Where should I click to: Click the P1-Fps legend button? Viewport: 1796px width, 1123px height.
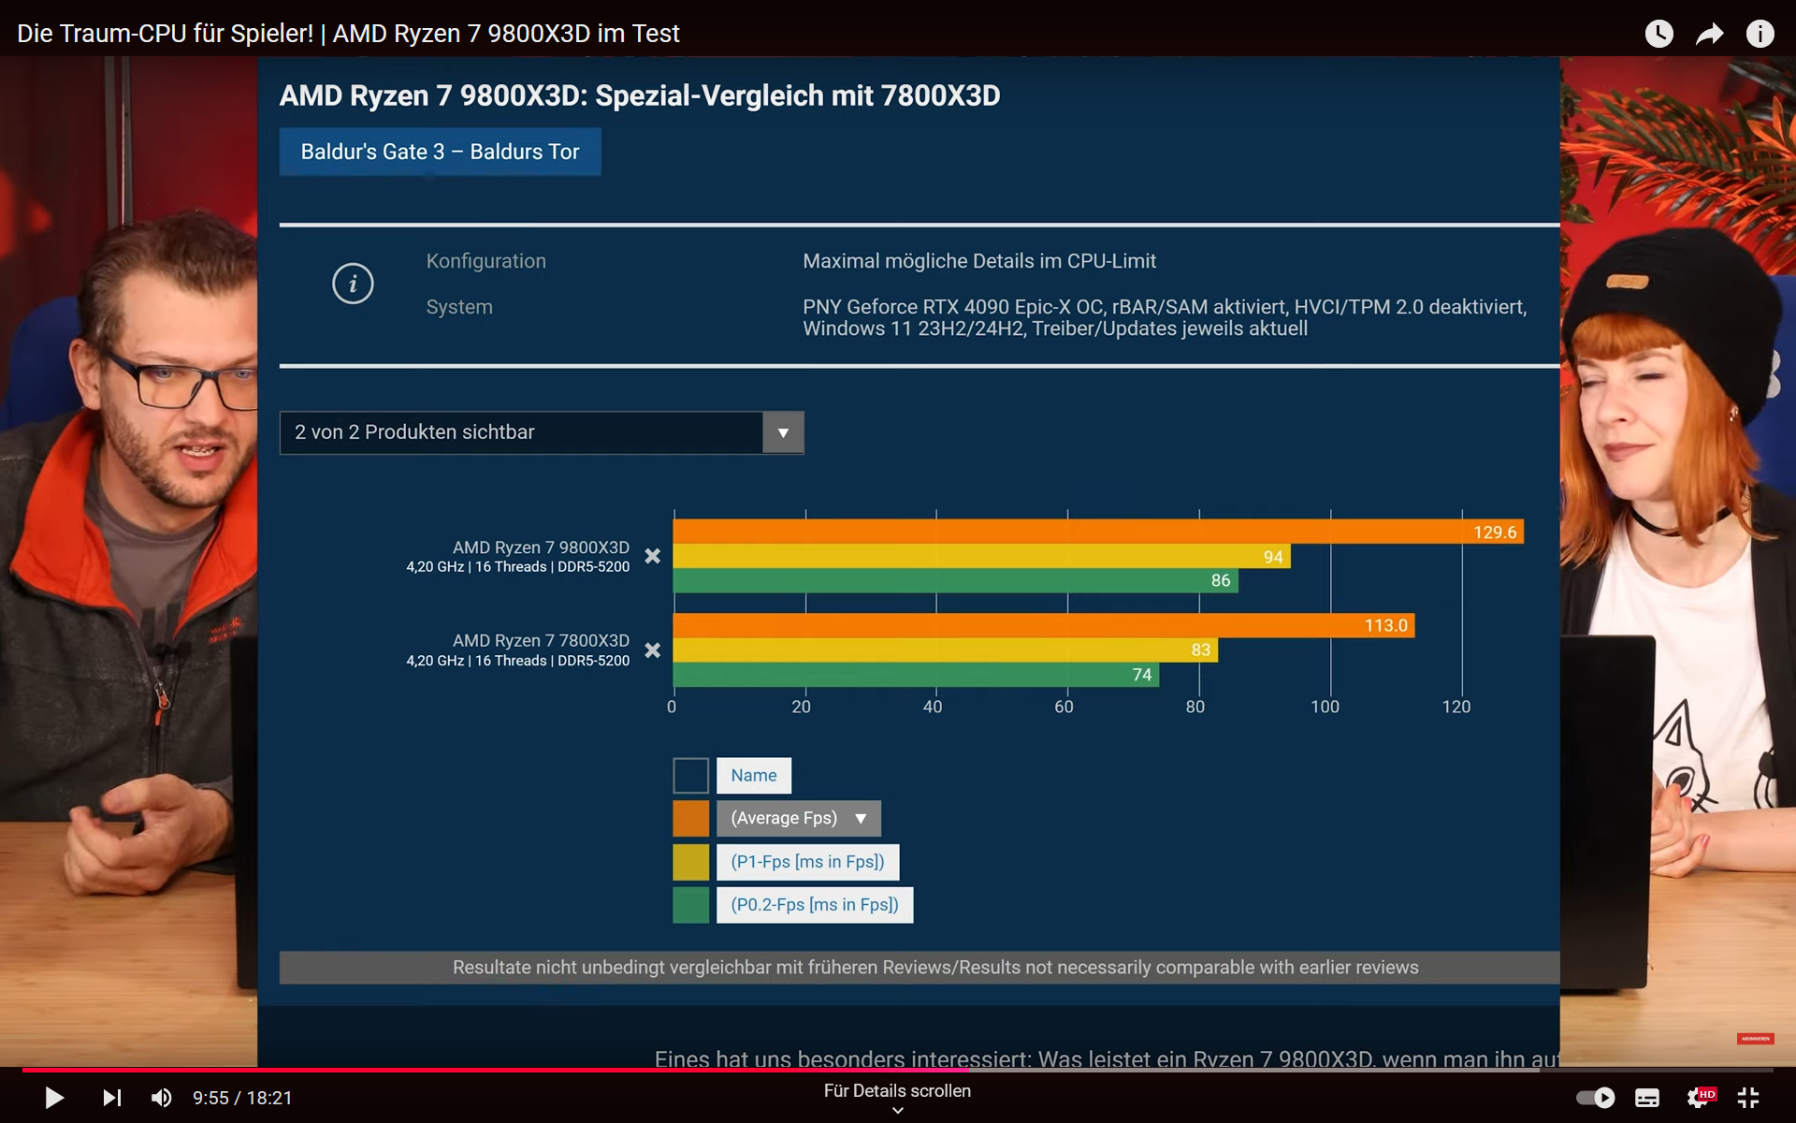(807, 862)
